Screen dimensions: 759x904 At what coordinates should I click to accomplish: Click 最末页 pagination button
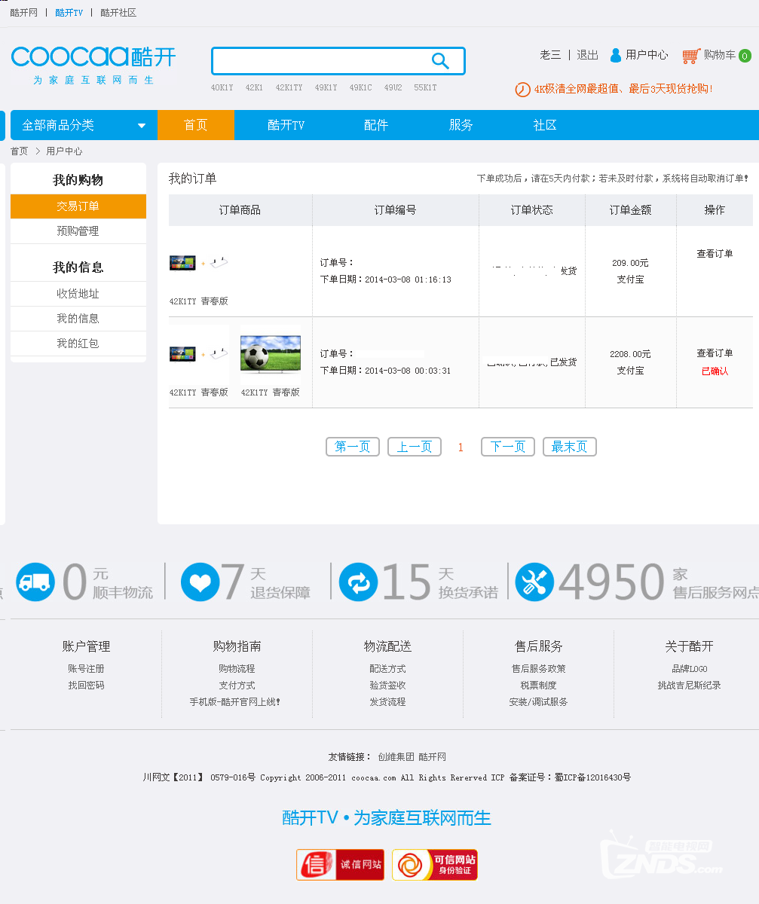570,447
